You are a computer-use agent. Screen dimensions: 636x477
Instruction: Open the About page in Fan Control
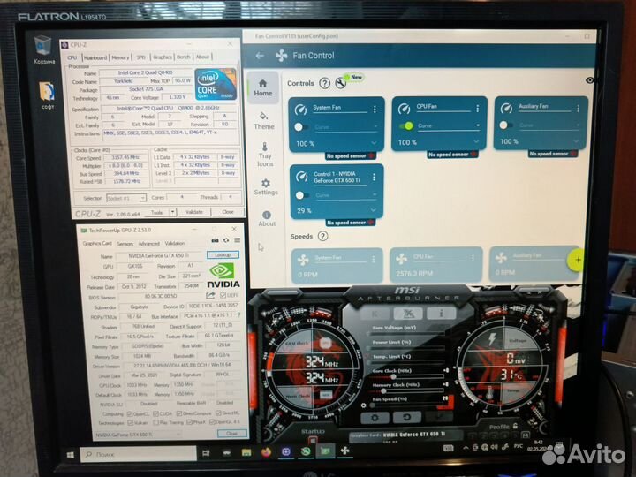tap(267, 217)
